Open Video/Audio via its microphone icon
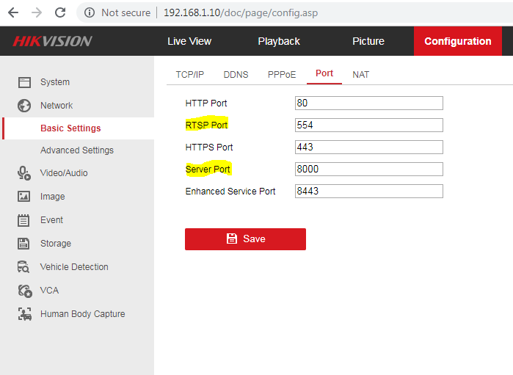Viewport: 513px width, 375px height. [23, 173]
